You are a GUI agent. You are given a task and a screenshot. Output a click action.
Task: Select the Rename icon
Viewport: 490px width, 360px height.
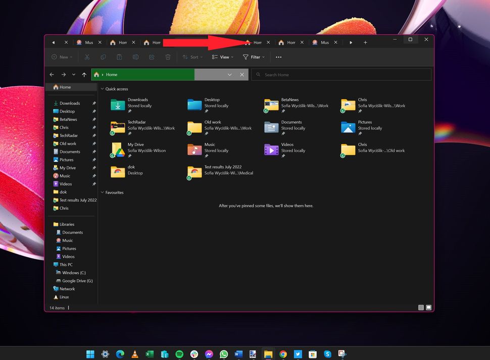tap(135, 57)
